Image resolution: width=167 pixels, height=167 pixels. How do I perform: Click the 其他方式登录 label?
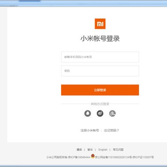pos(100,104)
